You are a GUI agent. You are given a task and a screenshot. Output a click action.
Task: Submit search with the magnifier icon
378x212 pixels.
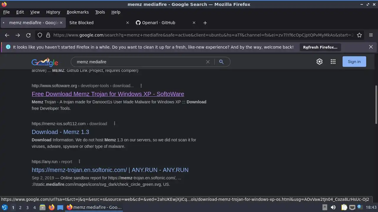coord(221,62)
